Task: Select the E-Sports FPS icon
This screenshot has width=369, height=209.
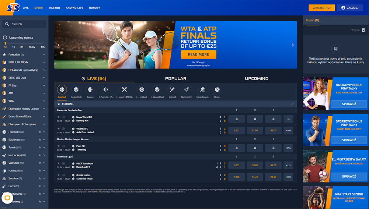Action: [x=106, y=89]
